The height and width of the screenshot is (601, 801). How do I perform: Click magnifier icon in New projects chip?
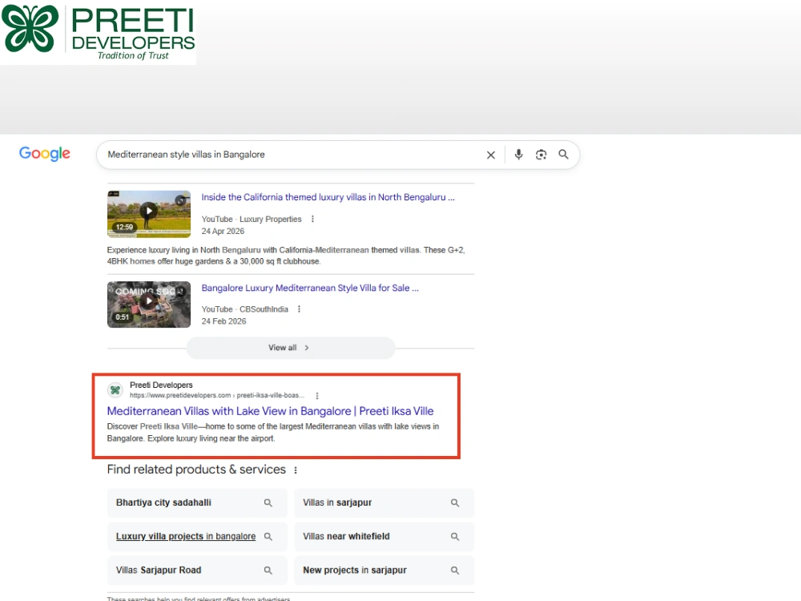[x=455, y=571]
